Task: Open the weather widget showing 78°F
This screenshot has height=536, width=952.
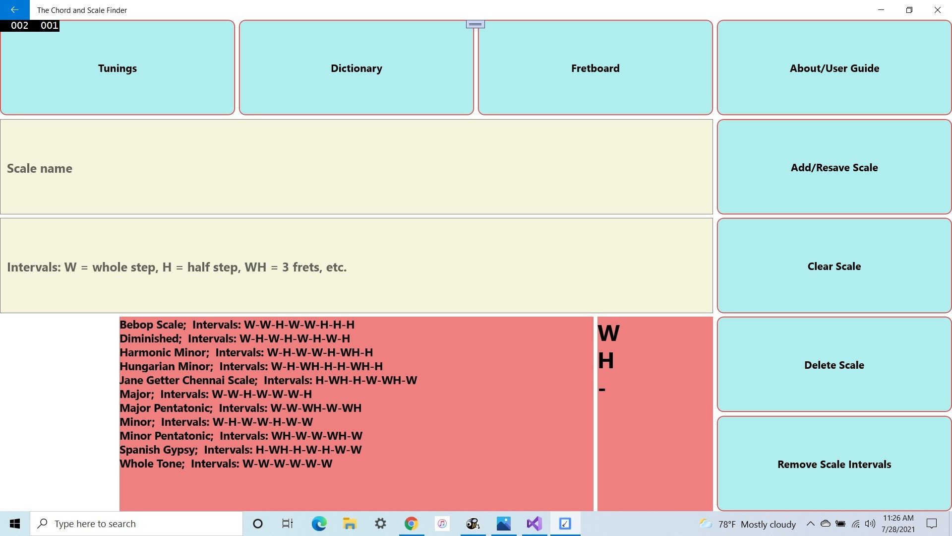Action: tap(747, 524)
